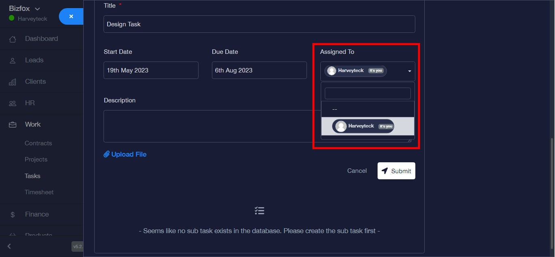Open the Assigned To dropdown arrow

coord(409,71)
